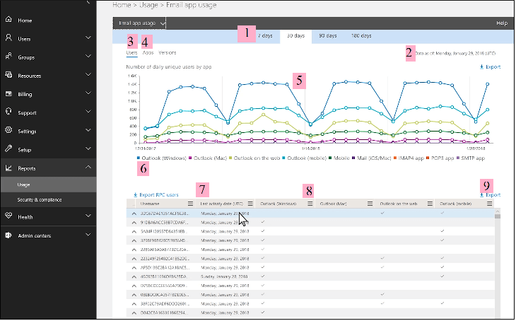Image resolution: width=516 pixels, height=321 pixels.
Task: Switch to the 90 days period tab
Action: coord(327,36)
